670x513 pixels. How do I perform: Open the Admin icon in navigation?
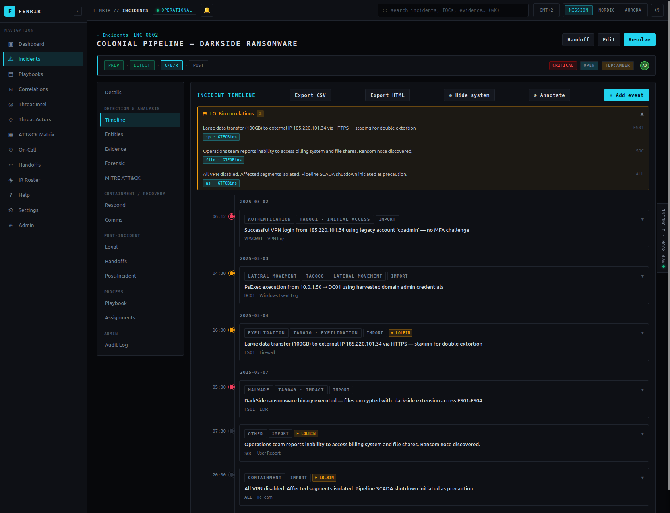click(x=11, y=225)
